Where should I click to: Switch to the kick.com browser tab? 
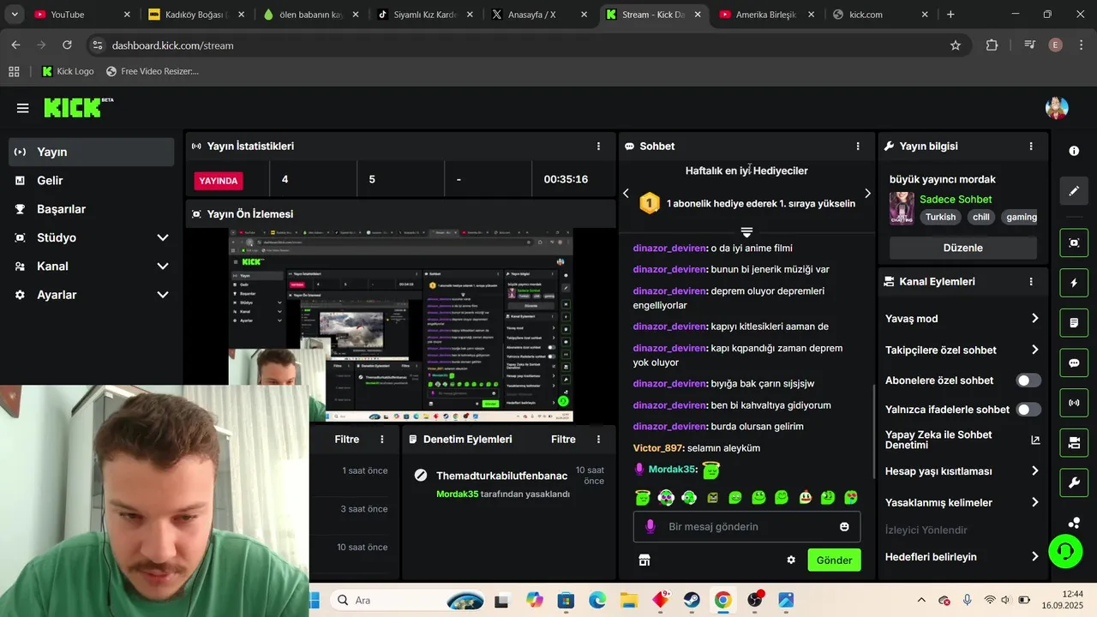[x=881, y=15]
